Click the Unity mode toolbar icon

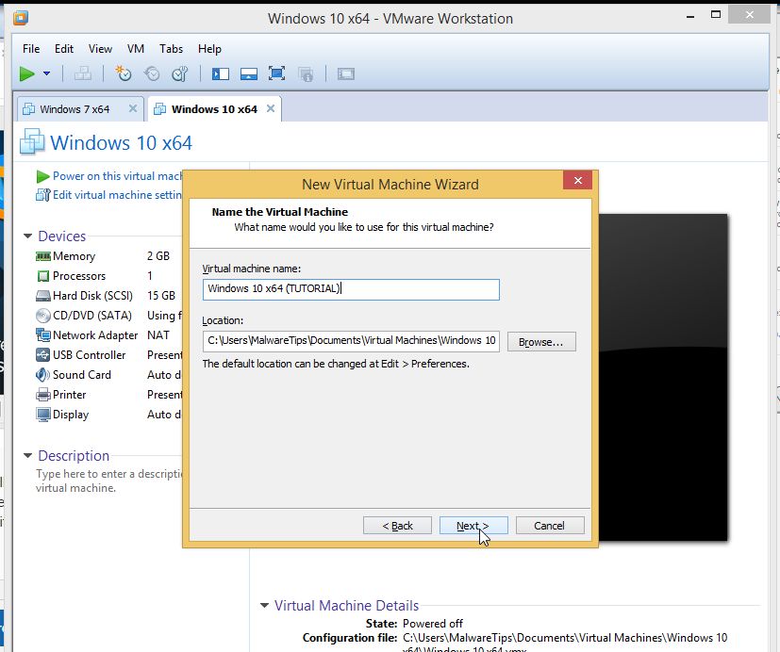306,74
